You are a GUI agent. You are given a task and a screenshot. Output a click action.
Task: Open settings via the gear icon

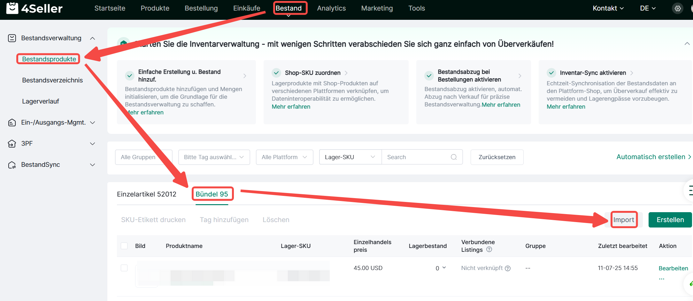678,9
